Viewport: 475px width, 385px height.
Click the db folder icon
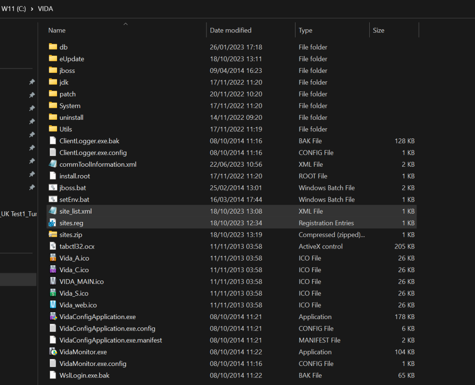(x=53, y=46)
